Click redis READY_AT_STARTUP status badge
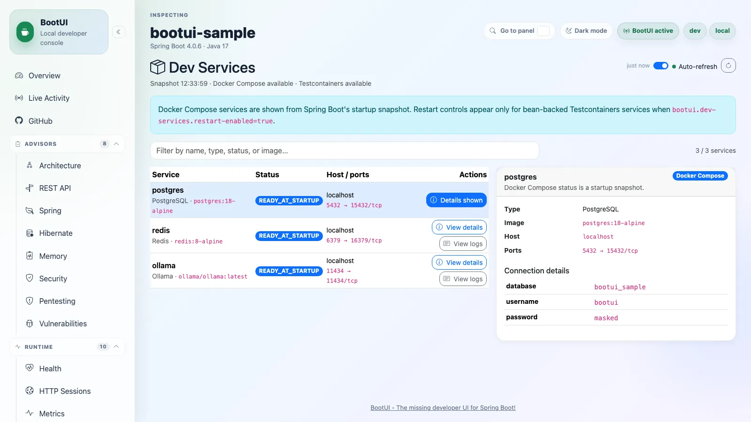Image resolution: width=751 pixels, height=422 pixels. pos(289,236)
